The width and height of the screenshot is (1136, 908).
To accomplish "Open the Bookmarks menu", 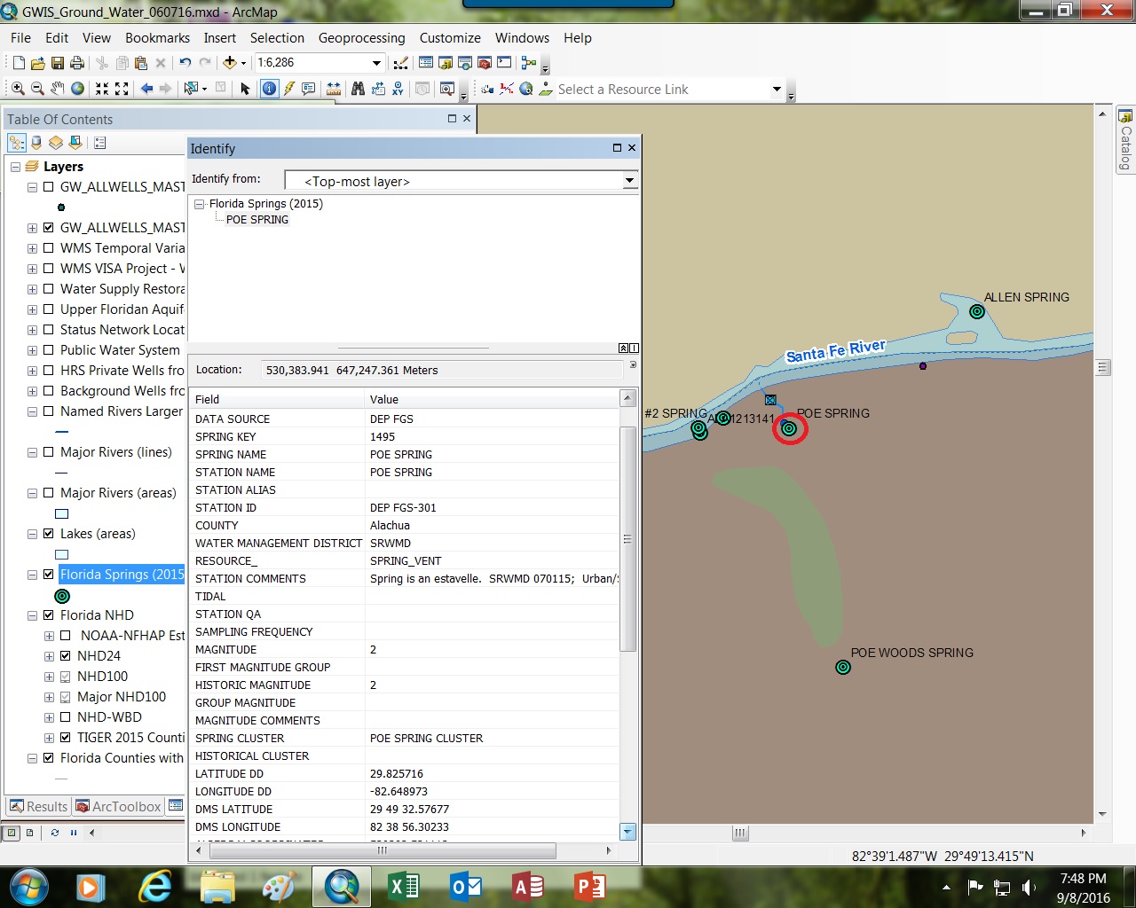I will [157, 38].
